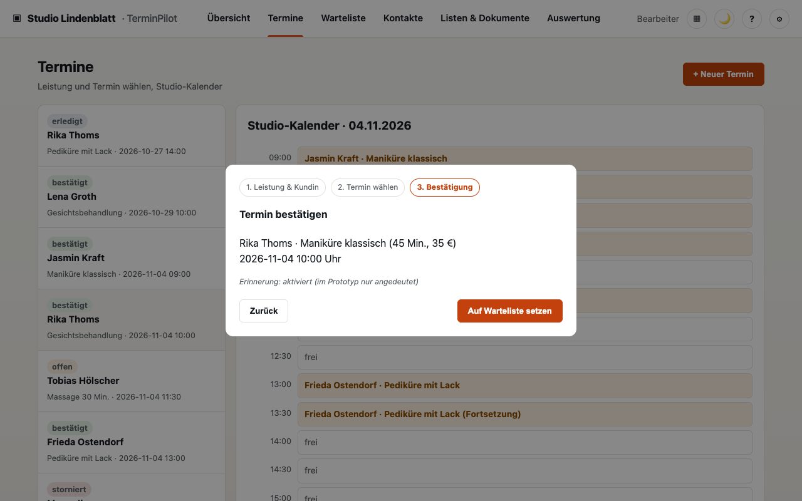Select step 3. Bestätigung
The height and width of the screenshot is (501, 802).
click(x=445, y=187)
